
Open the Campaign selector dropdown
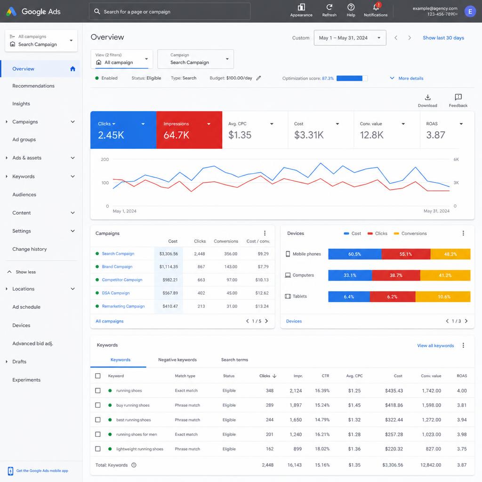pos(195,59)
